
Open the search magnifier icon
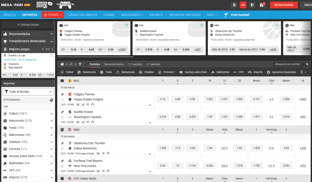307,64
